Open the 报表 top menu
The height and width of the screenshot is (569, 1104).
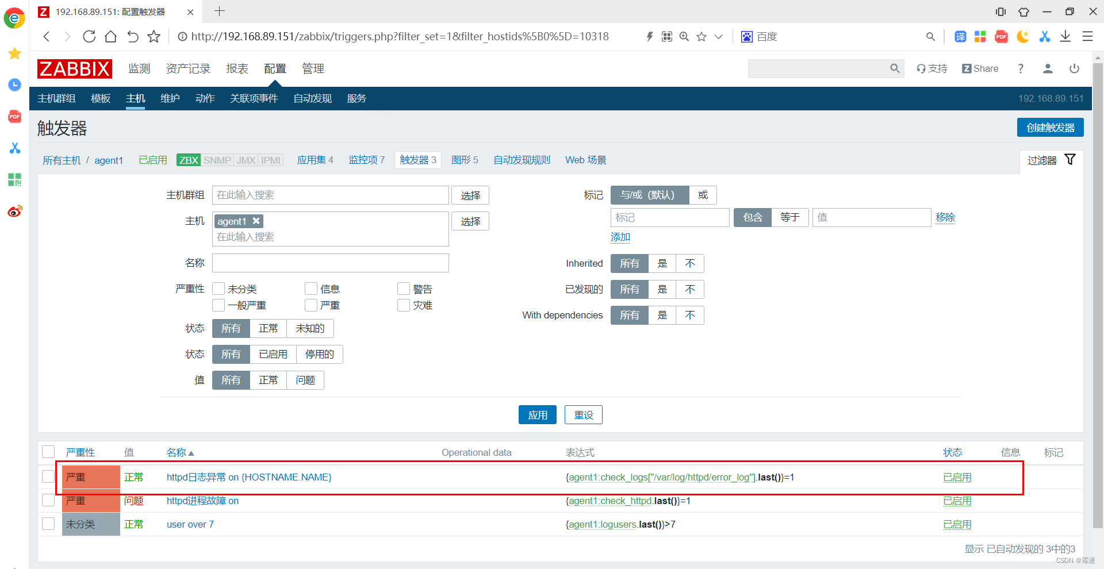click(x=237, y=68)
